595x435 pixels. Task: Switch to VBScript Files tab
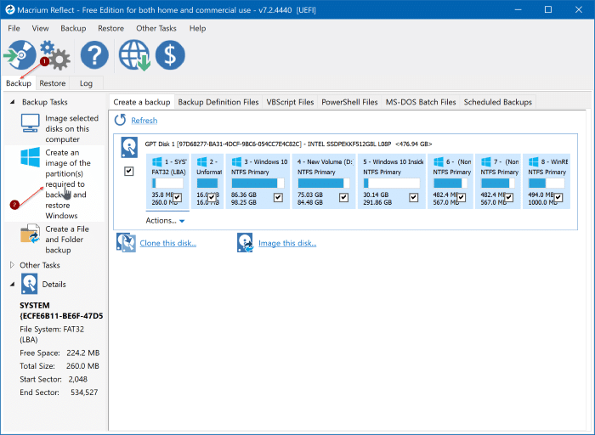coord(291,102)
